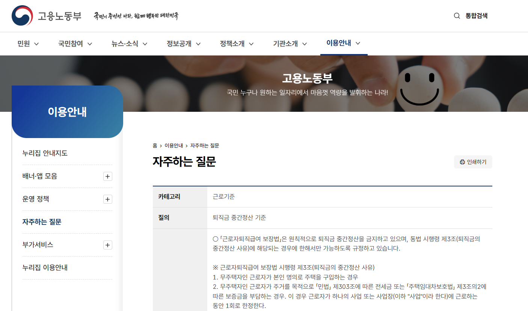Viewport: 528px width, 311px height.
Task: Expand the chevron next to 민원
Action: [x=36, y=44]
